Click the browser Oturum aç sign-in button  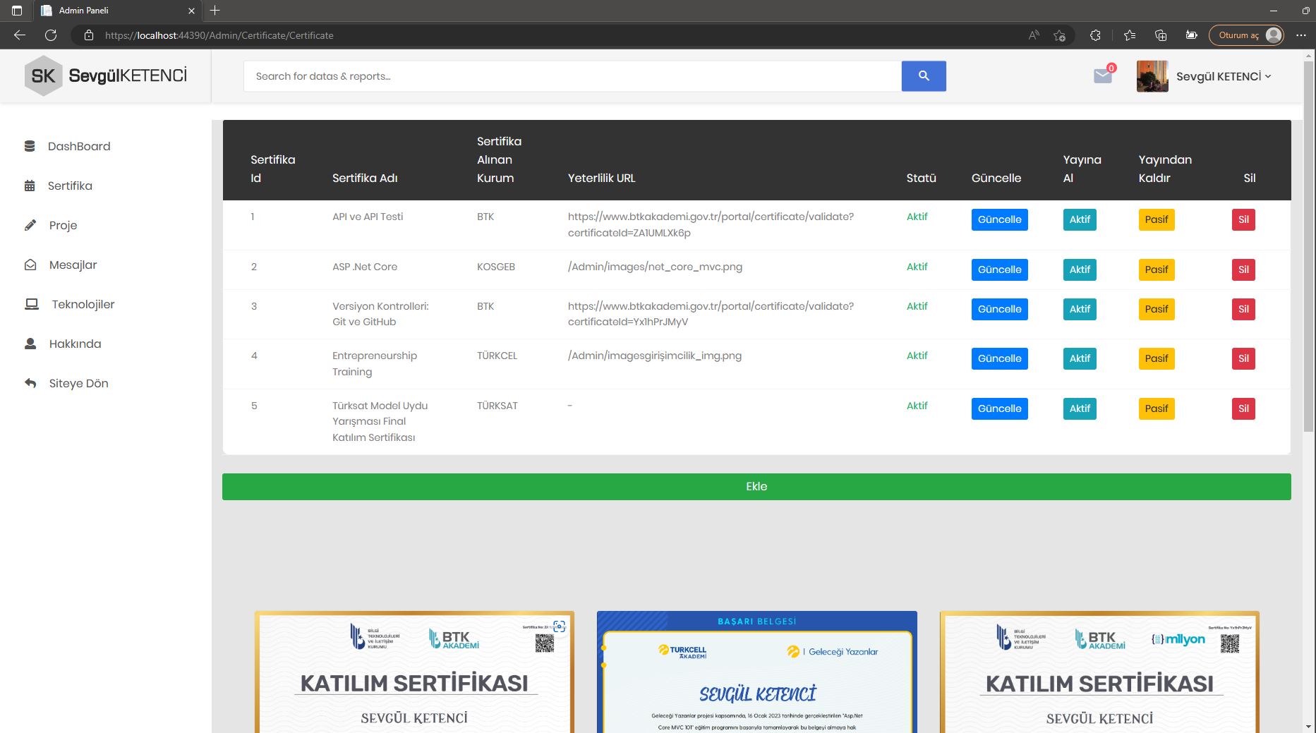(1246, 35)
